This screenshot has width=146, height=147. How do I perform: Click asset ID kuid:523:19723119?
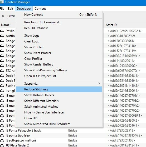(122, 51)
